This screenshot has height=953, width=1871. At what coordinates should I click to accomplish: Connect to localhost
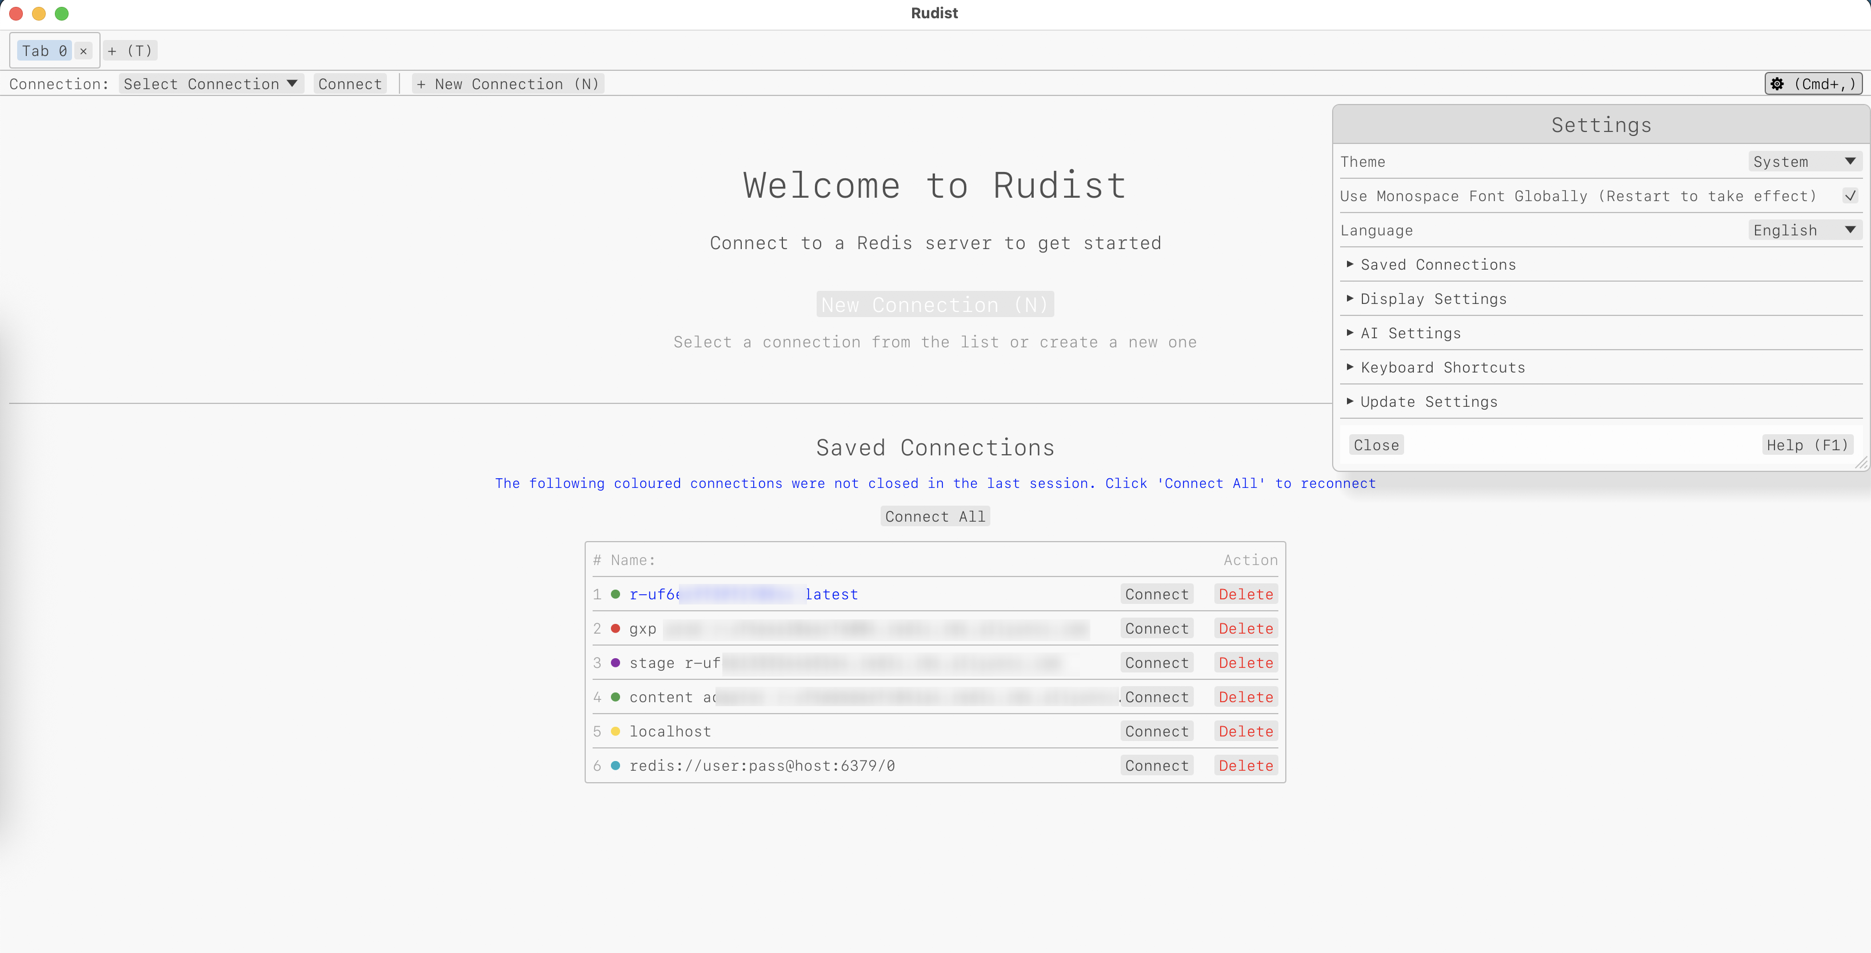(1156, 731)
